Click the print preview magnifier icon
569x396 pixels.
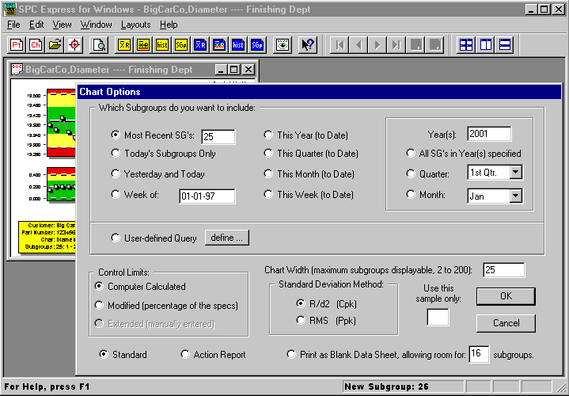tap(100, 44)
